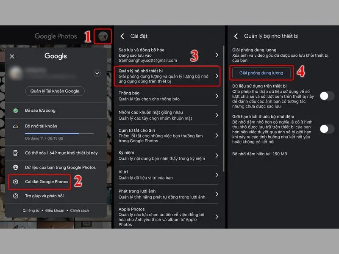Image resolution: width=339 pixels, height=254 pixels.
Task: Click the help question mark icon
Action: [16, 196]
